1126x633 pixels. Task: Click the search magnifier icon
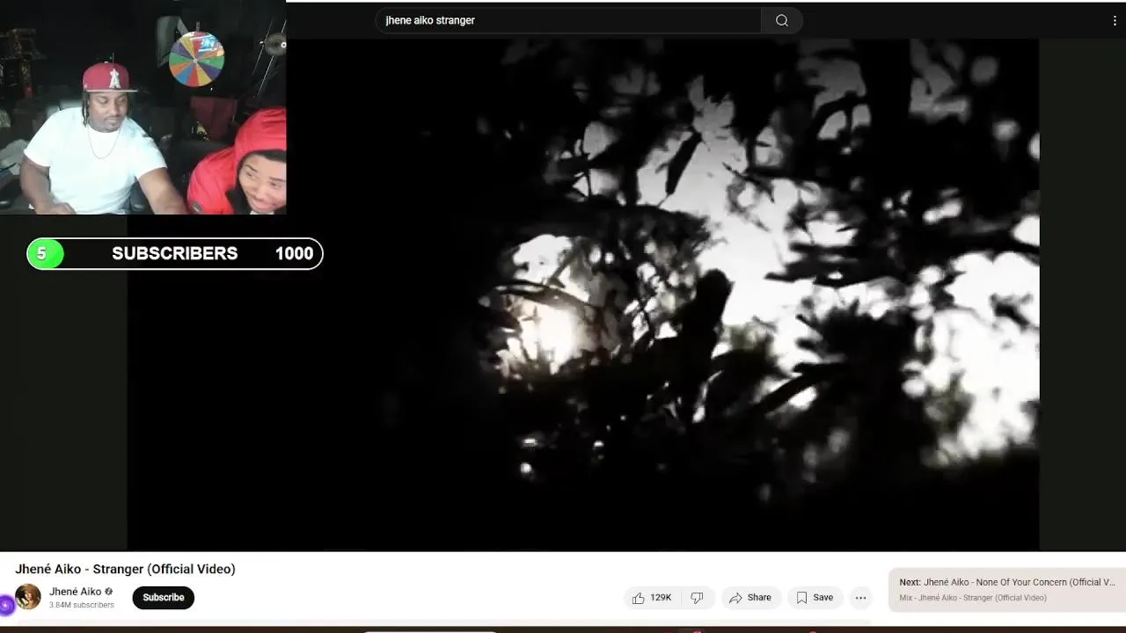782,20
